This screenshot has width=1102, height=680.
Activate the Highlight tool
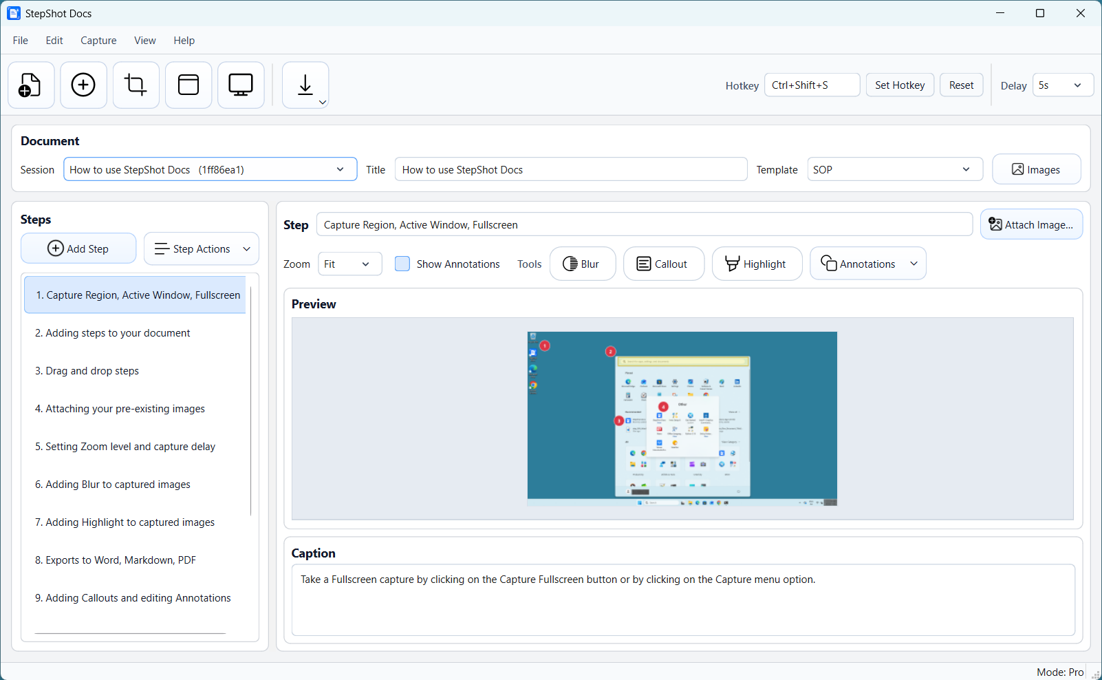(x=757, y=264)
